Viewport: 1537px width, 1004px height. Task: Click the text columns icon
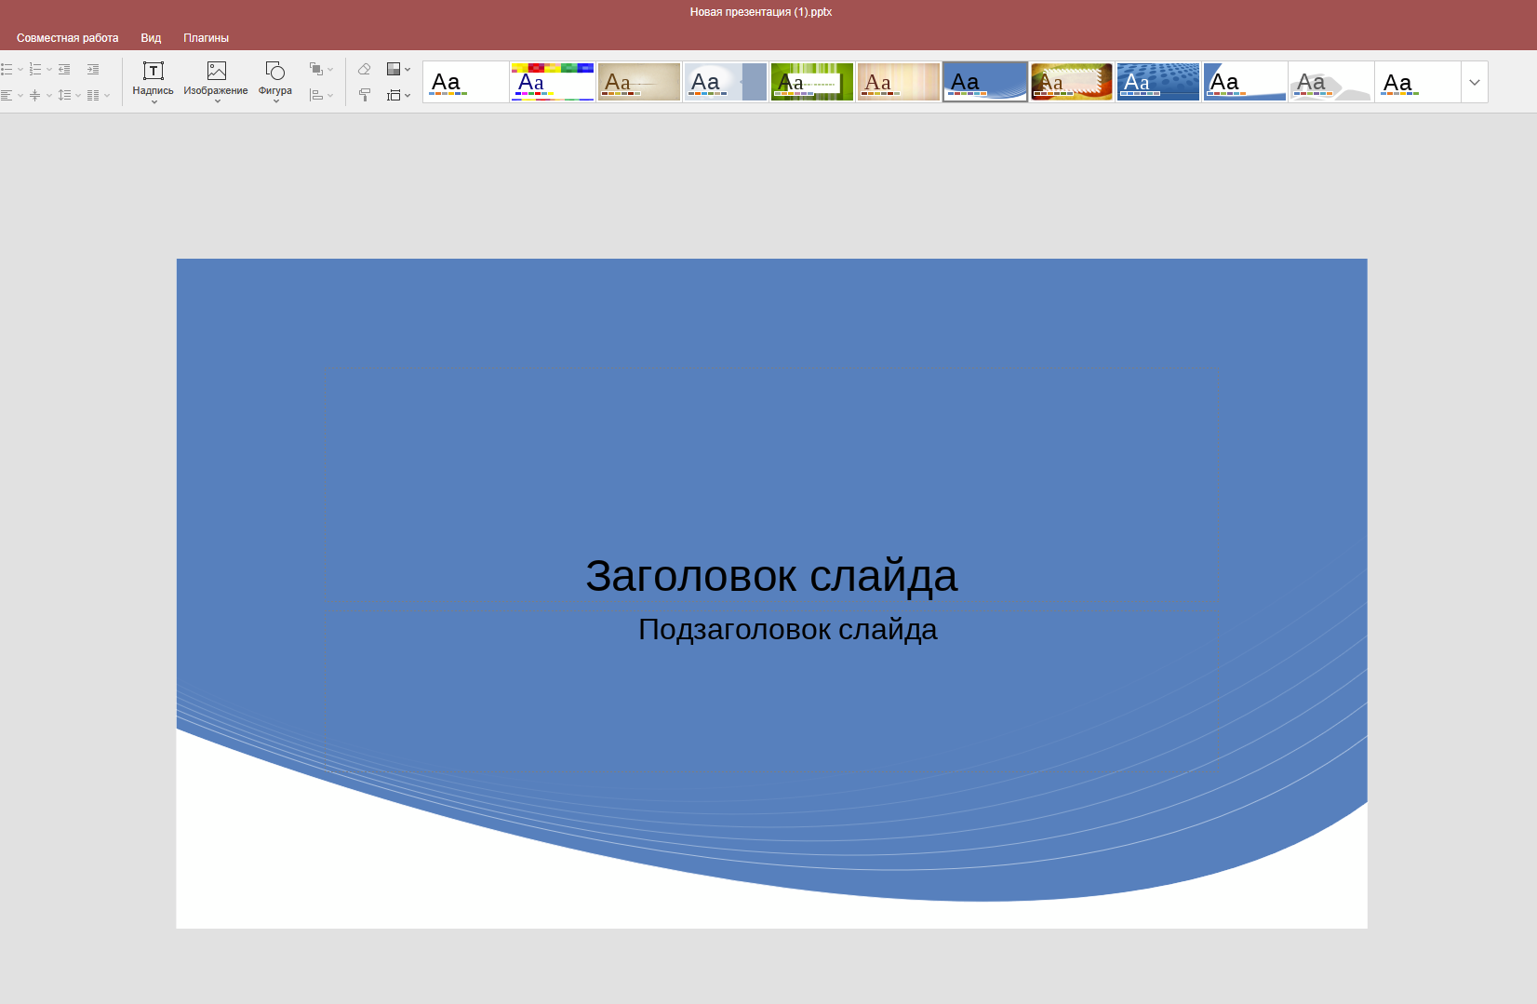pos(93,95)
